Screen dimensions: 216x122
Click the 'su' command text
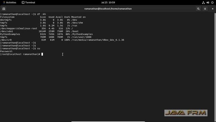[38, 48]
